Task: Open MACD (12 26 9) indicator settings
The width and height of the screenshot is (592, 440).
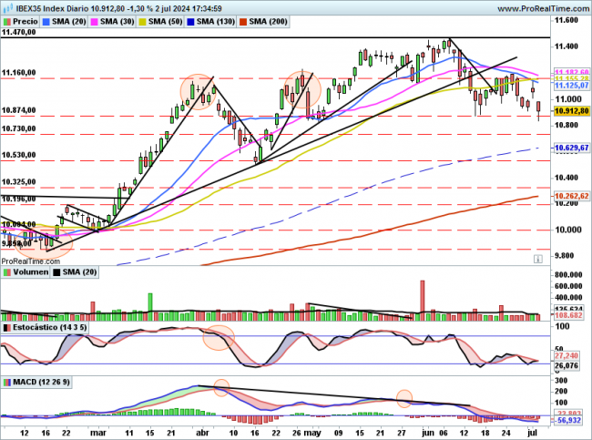Action: 36,383
